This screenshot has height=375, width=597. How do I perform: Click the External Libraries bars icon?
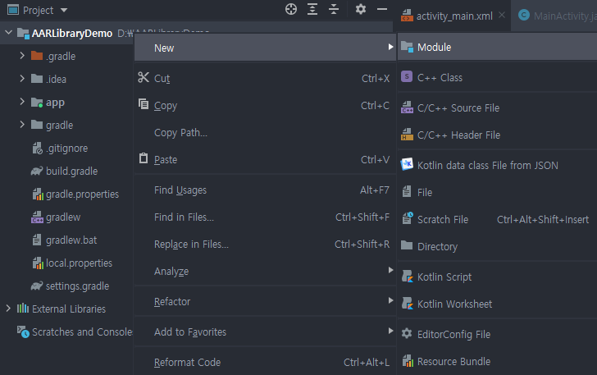(23, 309)
